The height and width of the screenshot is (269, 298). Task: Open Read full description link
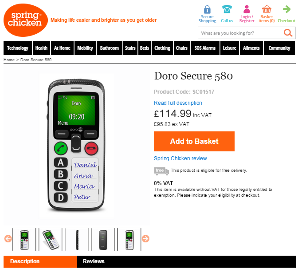(x=178, y=103)
